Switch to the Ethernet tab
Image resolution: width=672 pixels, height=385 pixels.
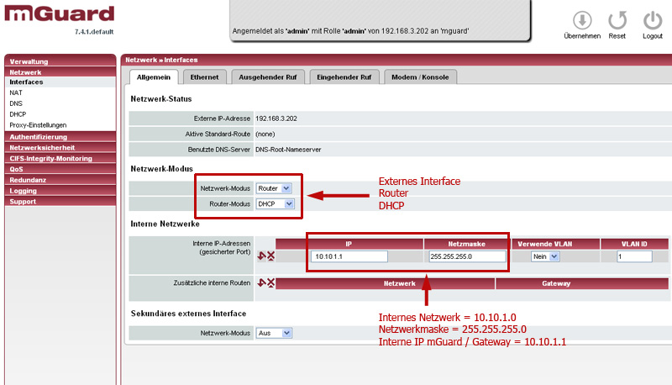pyautogui.click(x=204, y=77)
